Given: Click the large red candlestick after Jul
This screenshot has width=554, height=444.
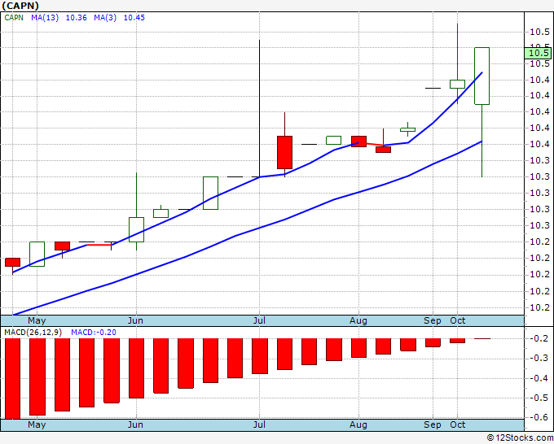Looking at the screenshot, I should (285, 152).
